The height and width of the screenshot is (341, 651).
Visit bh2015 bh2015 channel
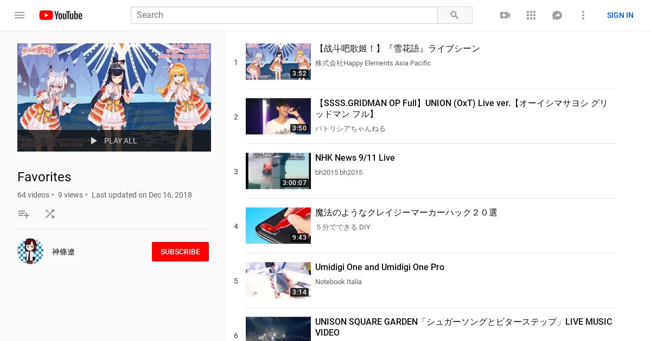click(339, 173)
